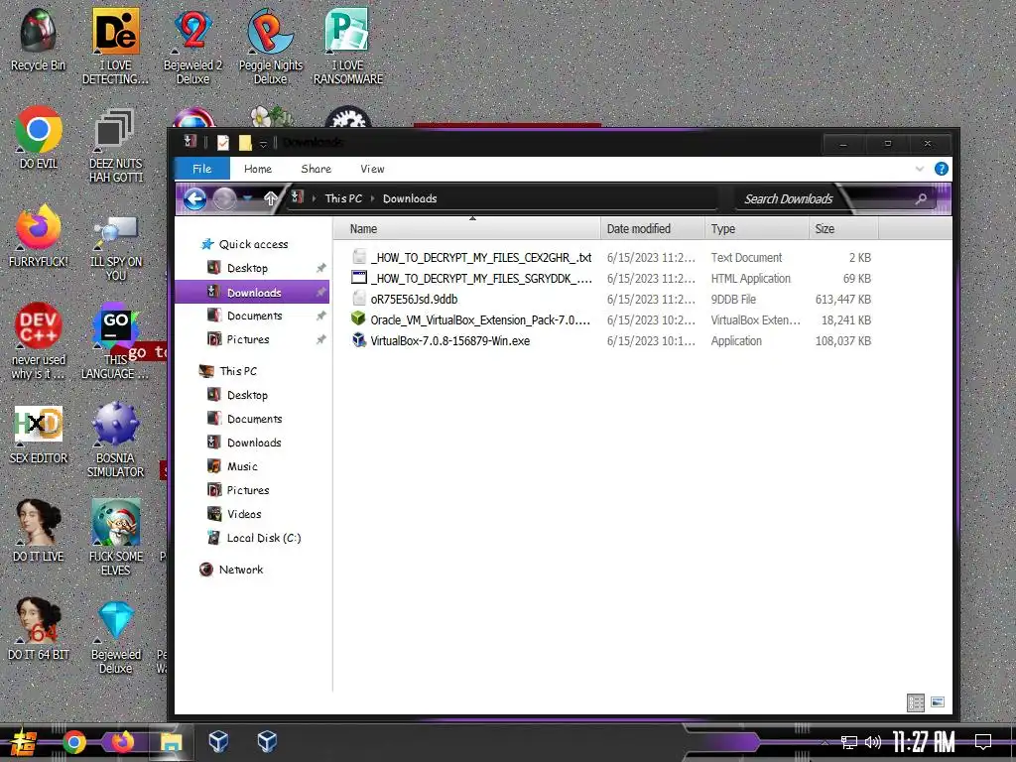The image size is (1016, 762).
Task: Select the oR75E56Jsd.9ddb file
Action: pos(414,299)
